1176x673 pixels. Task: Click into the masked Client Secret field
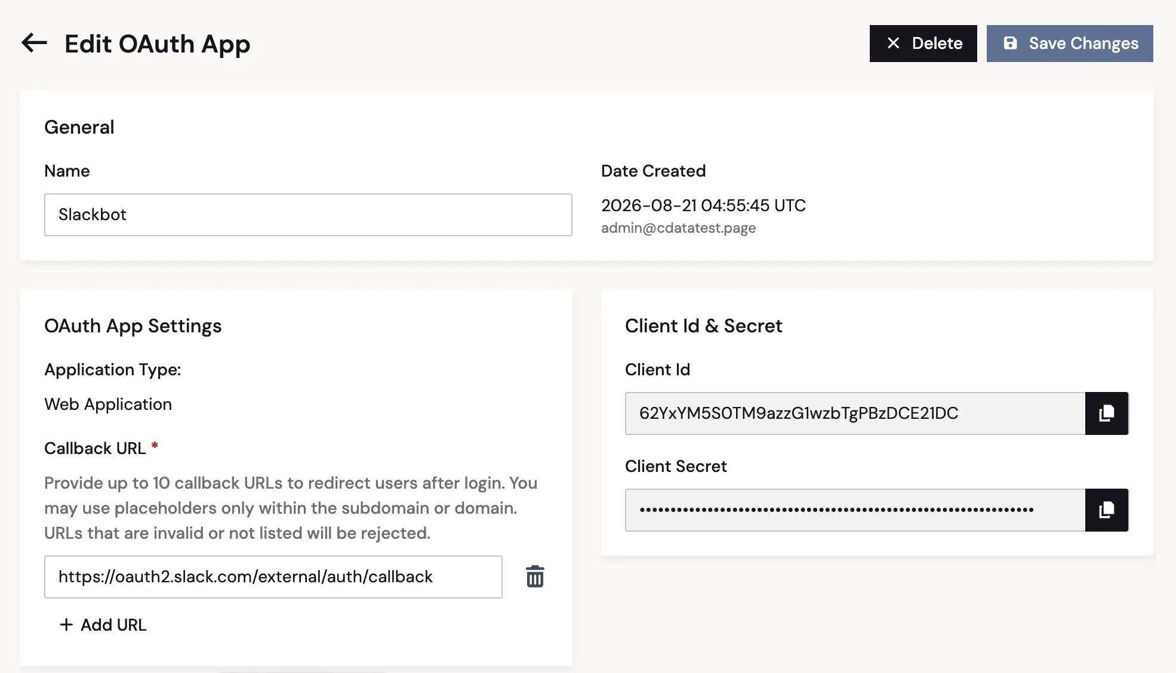(855, 510)
